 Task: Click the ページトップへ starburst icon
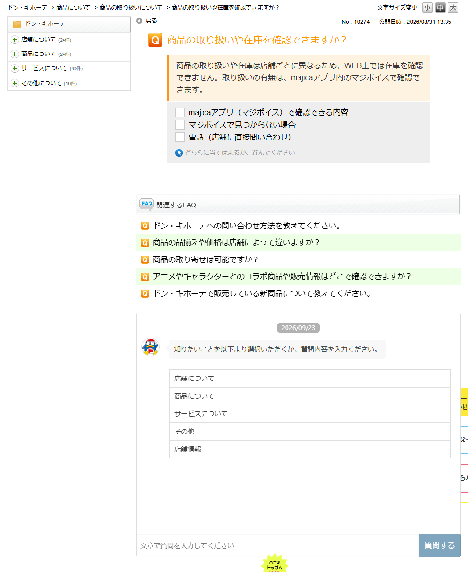(275, 563)
